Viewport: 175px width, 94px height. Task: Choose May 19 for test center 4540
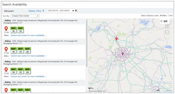click(x=20, y=50)
